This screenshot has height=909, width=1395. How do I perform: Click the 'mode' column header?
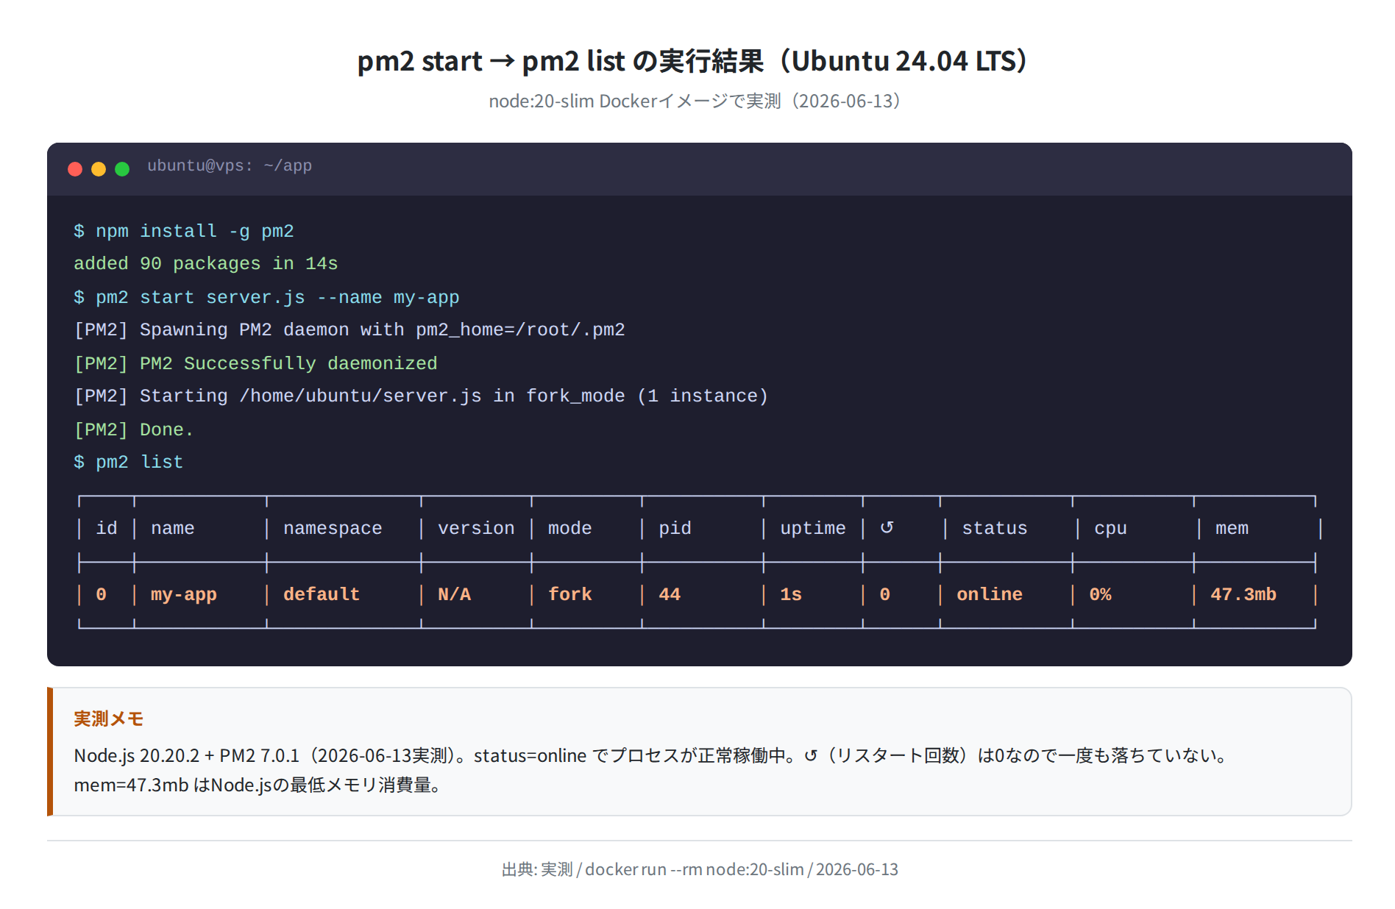coord(570,529)
